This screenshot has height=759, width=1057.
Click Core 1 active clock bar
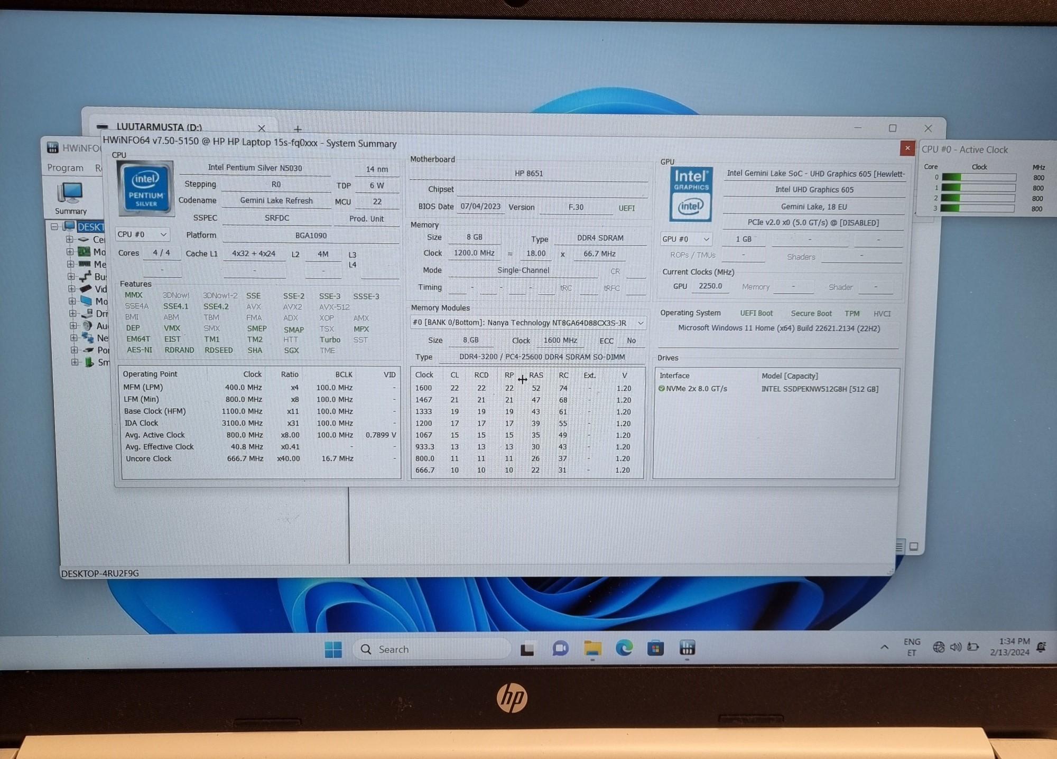pos(978,188)
